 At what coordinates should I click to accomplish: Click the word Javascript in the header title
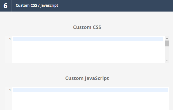(x=49, y=6)
